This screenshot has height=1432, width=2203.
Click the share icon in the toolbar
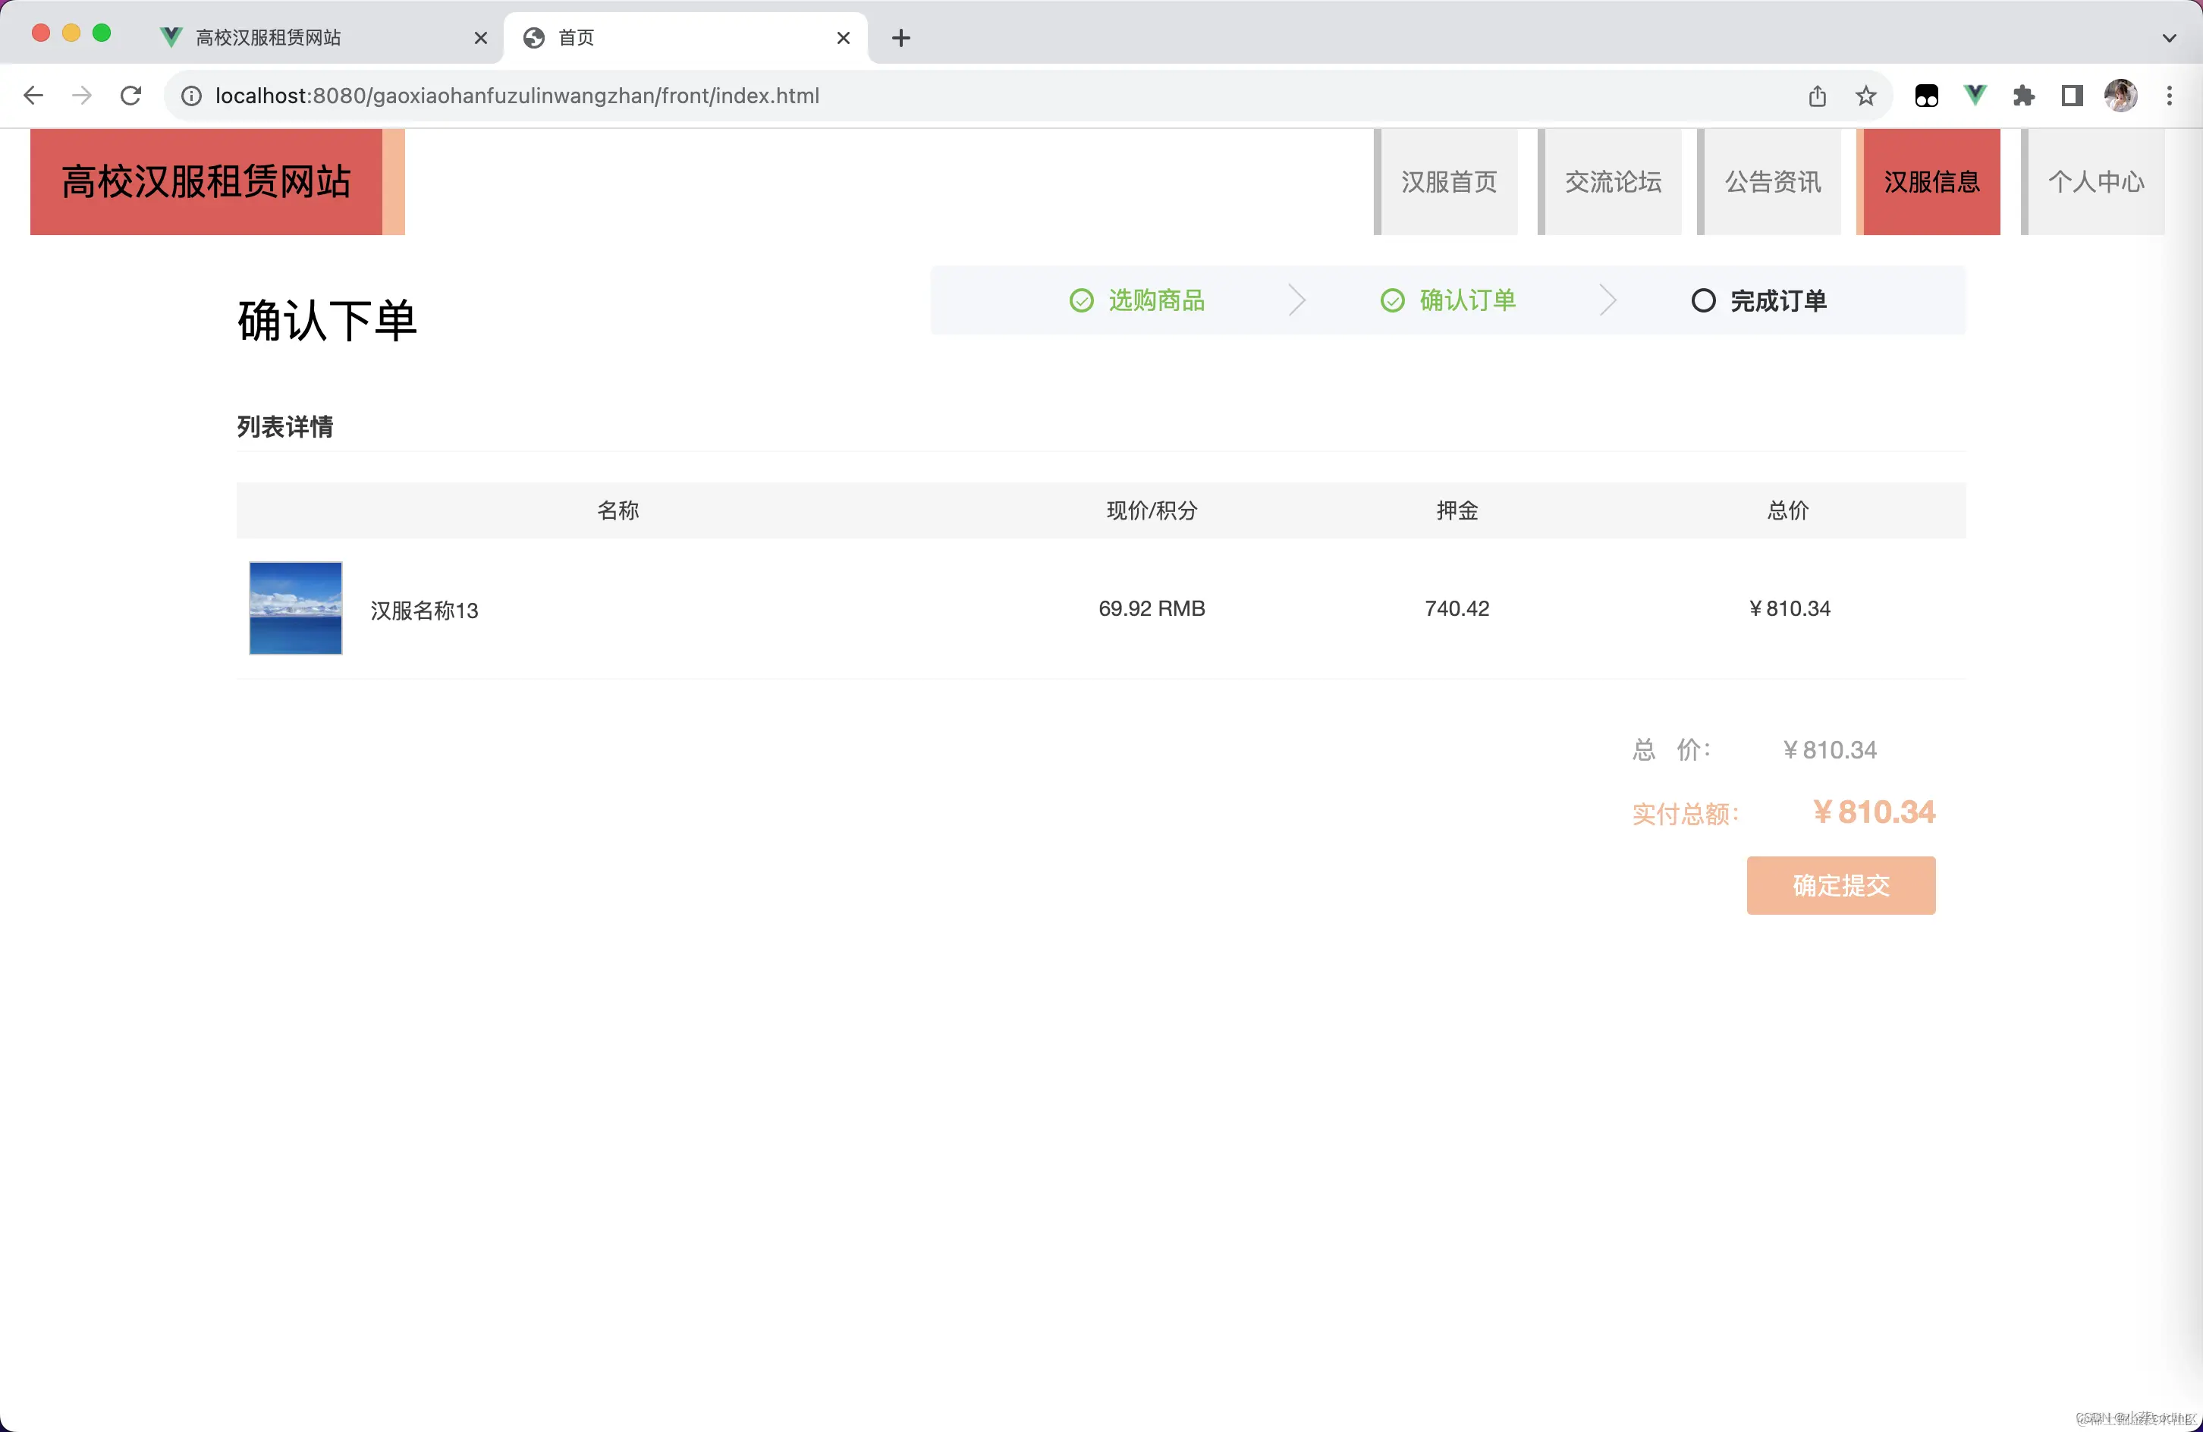1818,96
